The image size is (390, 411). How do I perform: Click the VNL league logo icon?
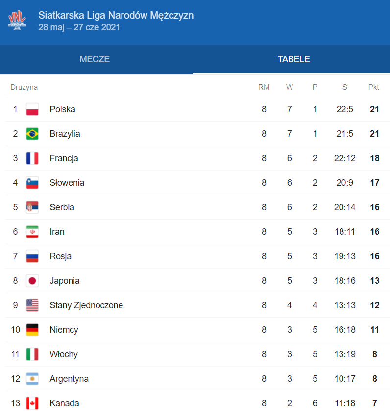tap(17, 21)
